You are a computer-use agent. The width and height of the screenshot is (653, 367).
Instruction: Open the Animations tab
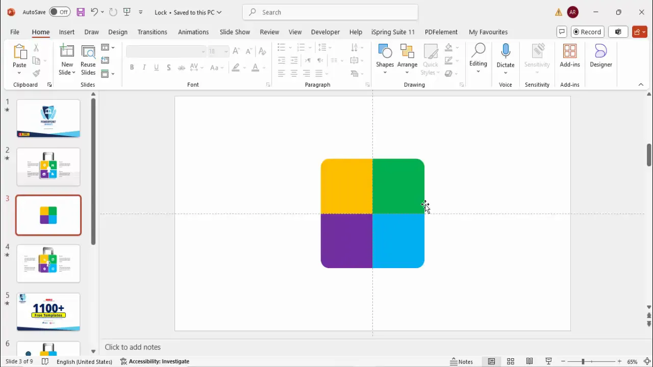coord(193,32)
